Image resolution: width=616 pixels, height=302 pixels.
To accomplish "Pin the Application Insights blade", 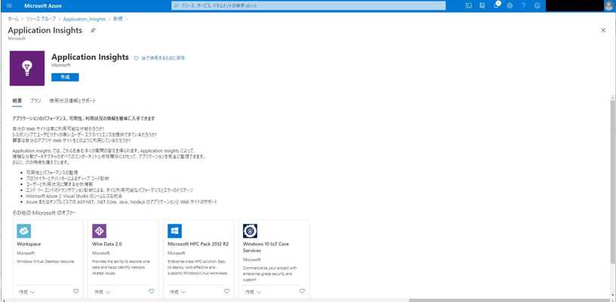I will 93,31.
